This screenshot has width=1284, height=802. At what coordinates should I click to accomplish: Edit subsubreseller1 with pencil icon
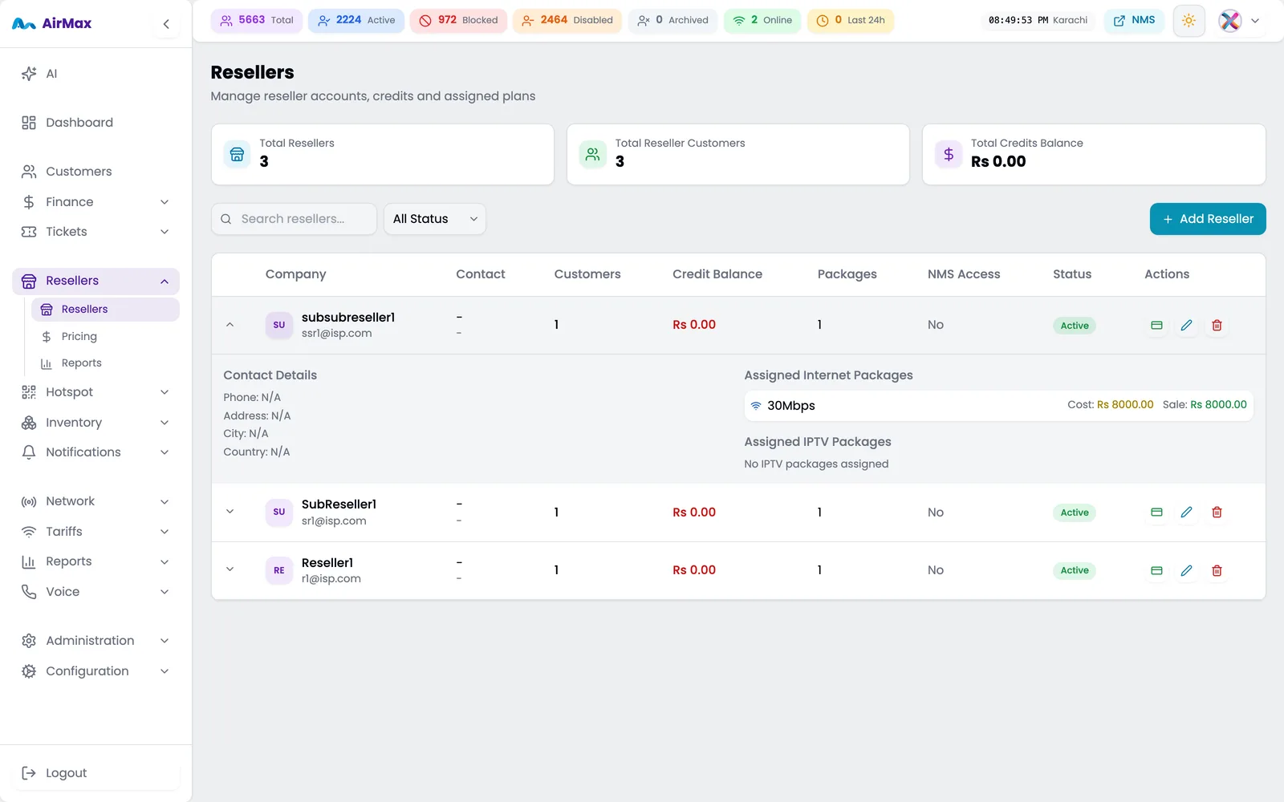[1186, 326]
